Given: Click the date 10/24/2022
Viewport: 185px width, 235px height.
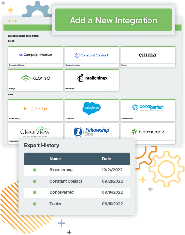Looking at the screenshot, I should pyautogui.click(x=112, y=170).
